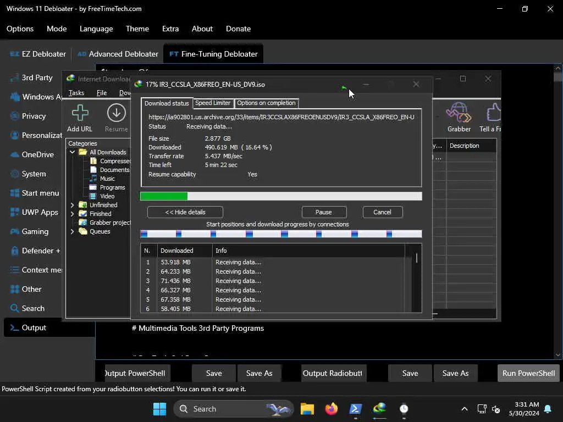The height and width of the screenshot is (422, 563).
Task: Switch to PowerShell on the taskbar
Action: click(356, 409)
